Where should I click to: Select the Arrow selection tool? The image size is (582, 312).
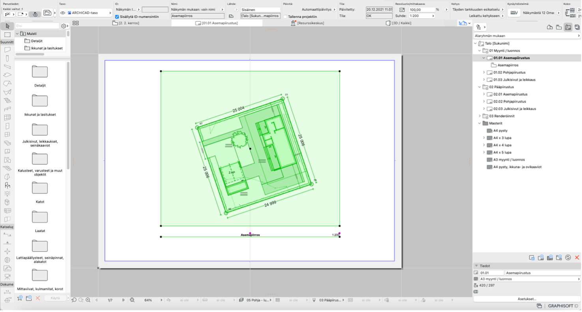(7, 26)
